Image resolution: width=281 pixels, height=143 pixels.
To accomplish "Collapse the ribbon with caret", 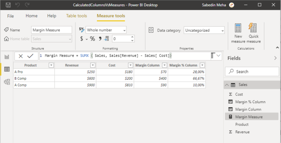I will point(277,48).
